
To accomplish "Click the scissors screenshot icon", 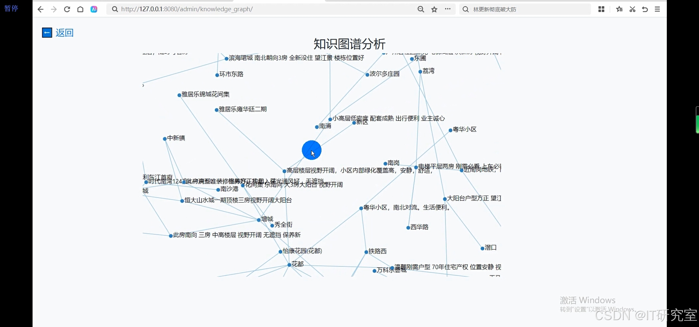I will click(x=632, y=9).
